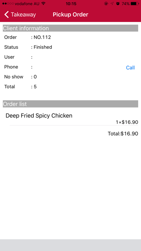Call the customer's phone number
Image resolution: width=141 pixels, height=251 pixels.
(130, 67)
